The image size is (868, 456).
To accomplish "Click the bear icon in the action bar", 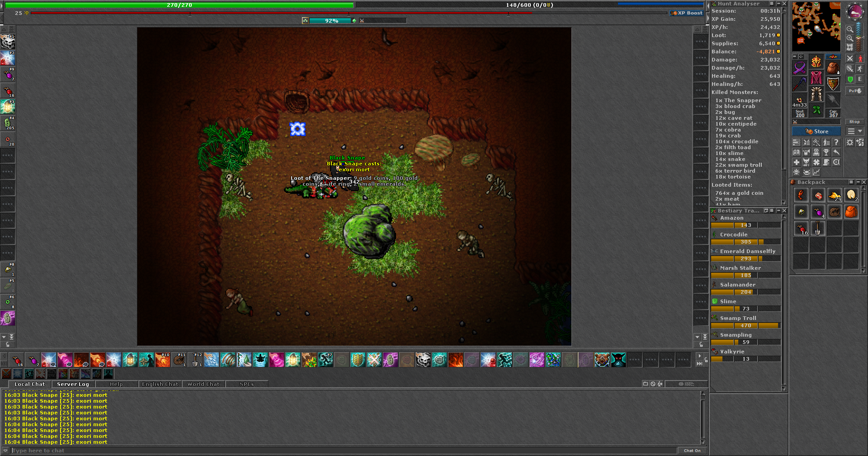I will [x=602, y=360].
